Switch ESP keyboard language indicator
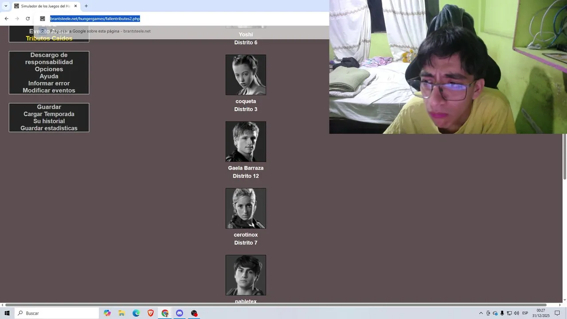 point(525,313)
